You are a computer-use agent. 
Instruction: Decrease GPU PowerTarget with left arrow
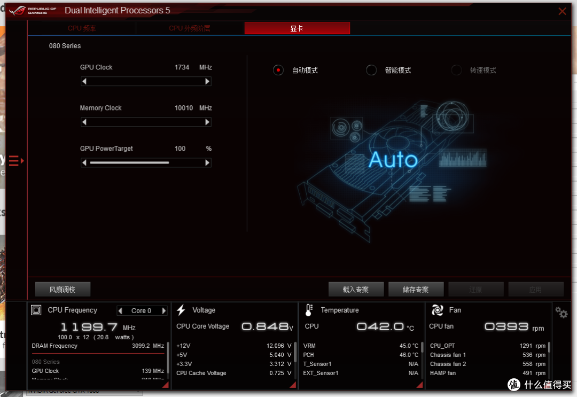click(x=84, y=162)
